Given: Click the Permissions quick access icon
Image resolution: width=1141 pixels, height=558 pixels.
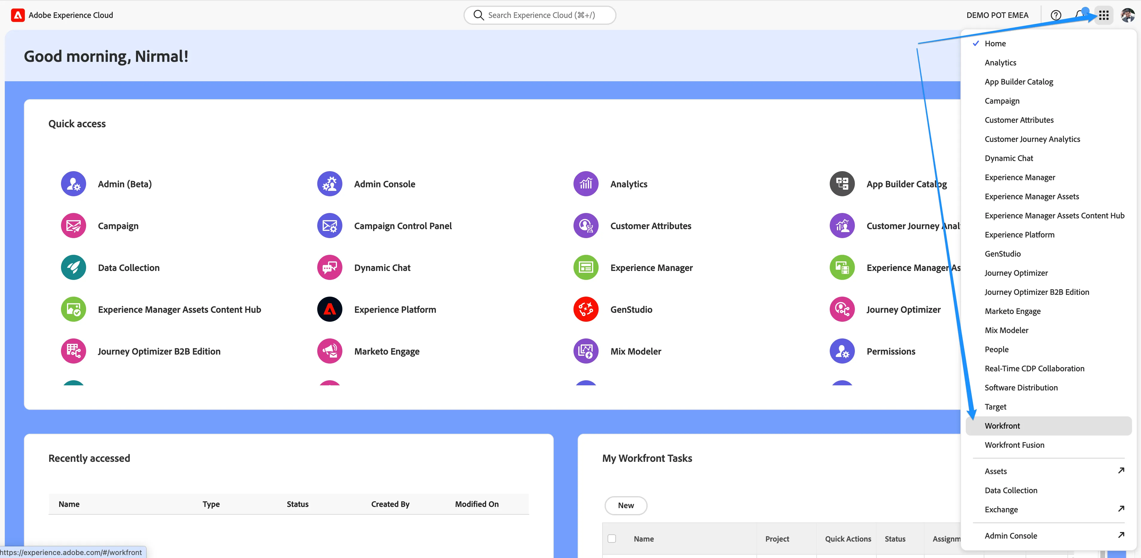Looking at the screenshot, I should point(842,351).
